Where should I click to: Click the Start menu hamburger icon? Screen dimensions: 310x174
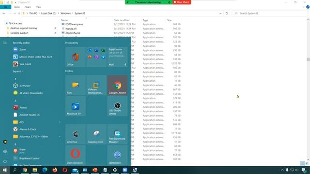(x=5, y=43)
